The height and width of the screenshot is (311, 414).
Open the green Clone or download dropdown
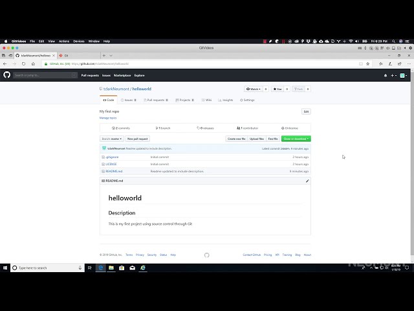point(296,139)
